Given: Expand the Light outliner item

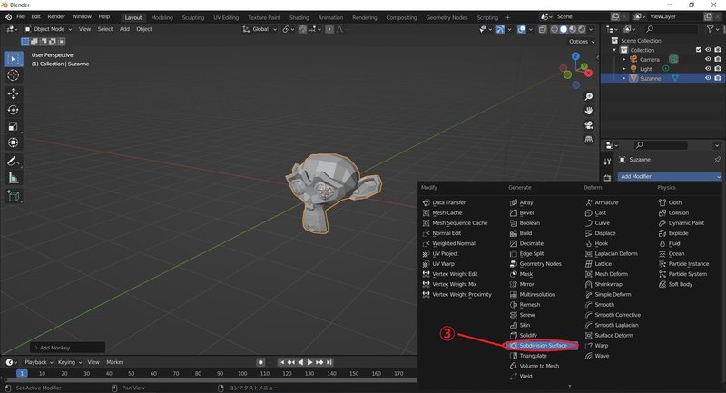Looking at the screenshot, I should pyautogui.click(x=623, y=68).
